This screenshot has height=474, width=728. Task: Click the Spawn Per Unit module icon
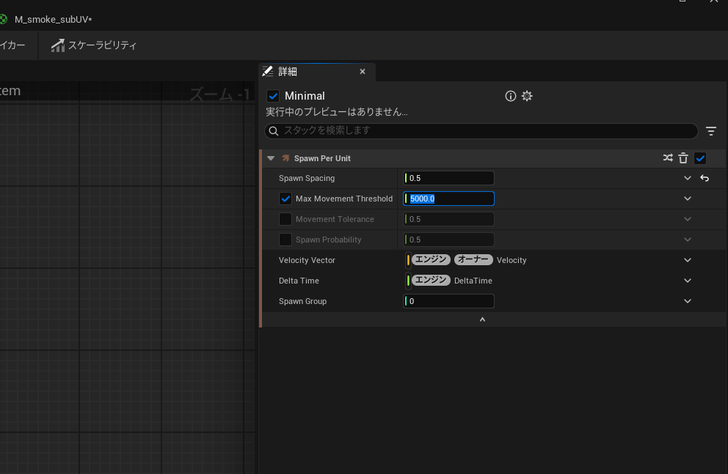285,158
